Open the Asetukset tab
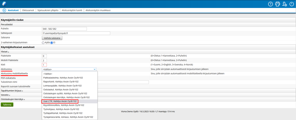 (13, 10)
